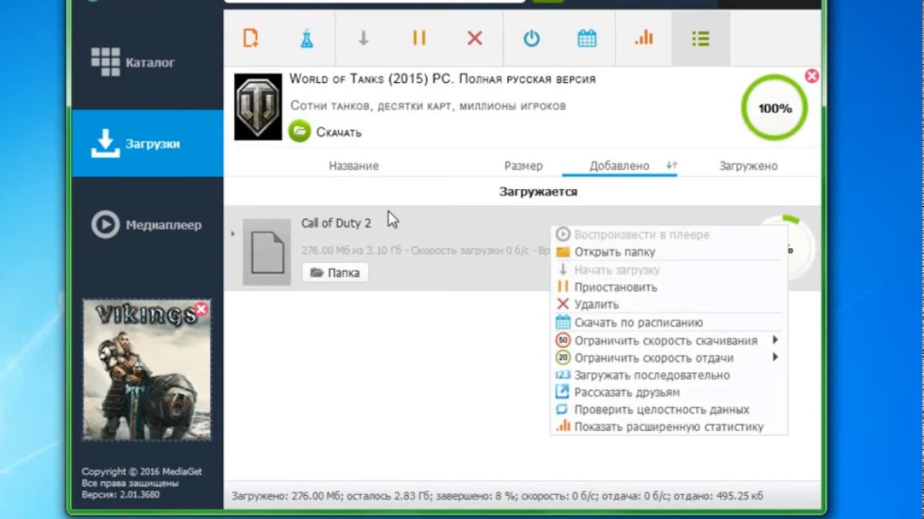Sort by Размер column header
The image size is (924, 519).
[x=523, y=166]
